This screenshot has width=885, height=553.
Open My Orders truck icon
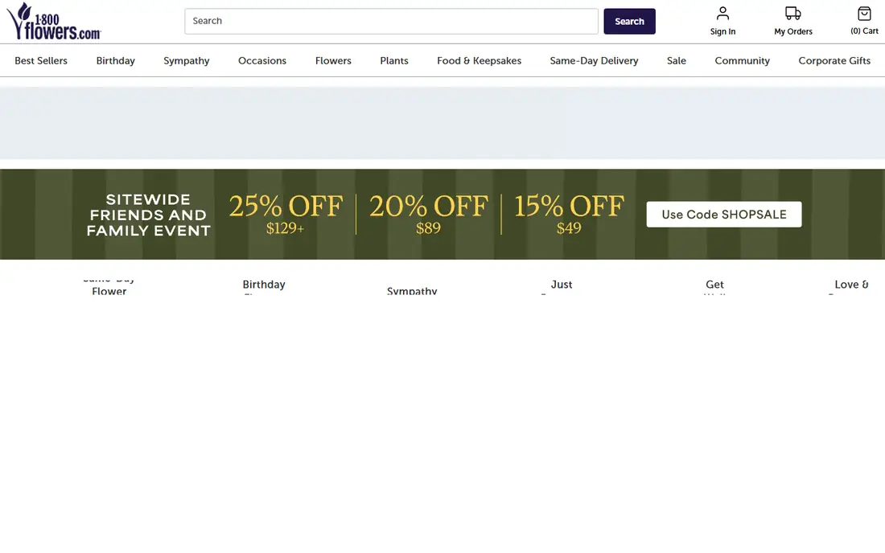point(793,21)
